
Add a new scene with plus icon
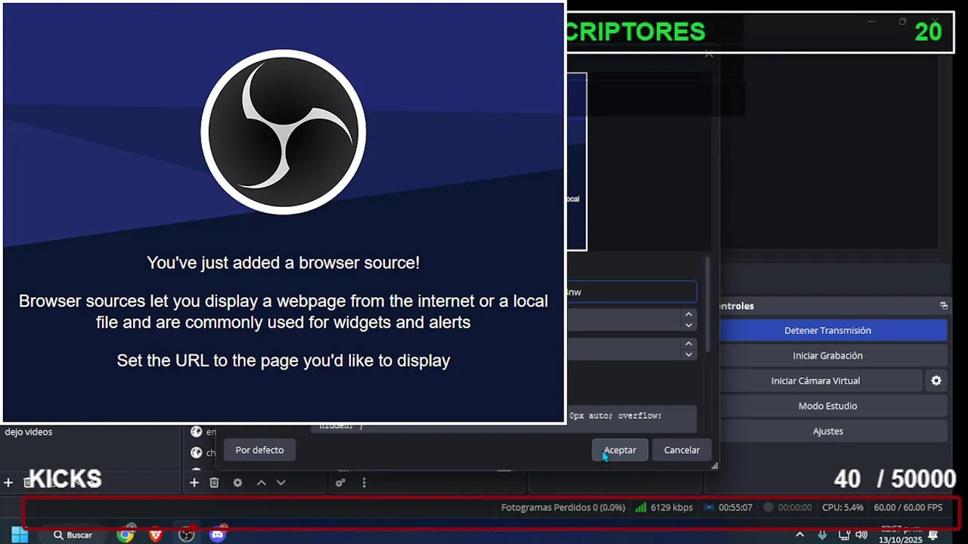coord(8,482)
